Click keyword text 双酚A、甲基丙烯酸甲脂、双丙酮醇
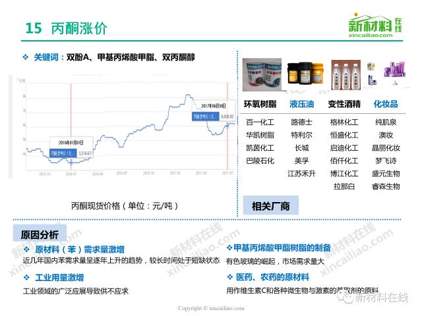 (x=131, y=57)
